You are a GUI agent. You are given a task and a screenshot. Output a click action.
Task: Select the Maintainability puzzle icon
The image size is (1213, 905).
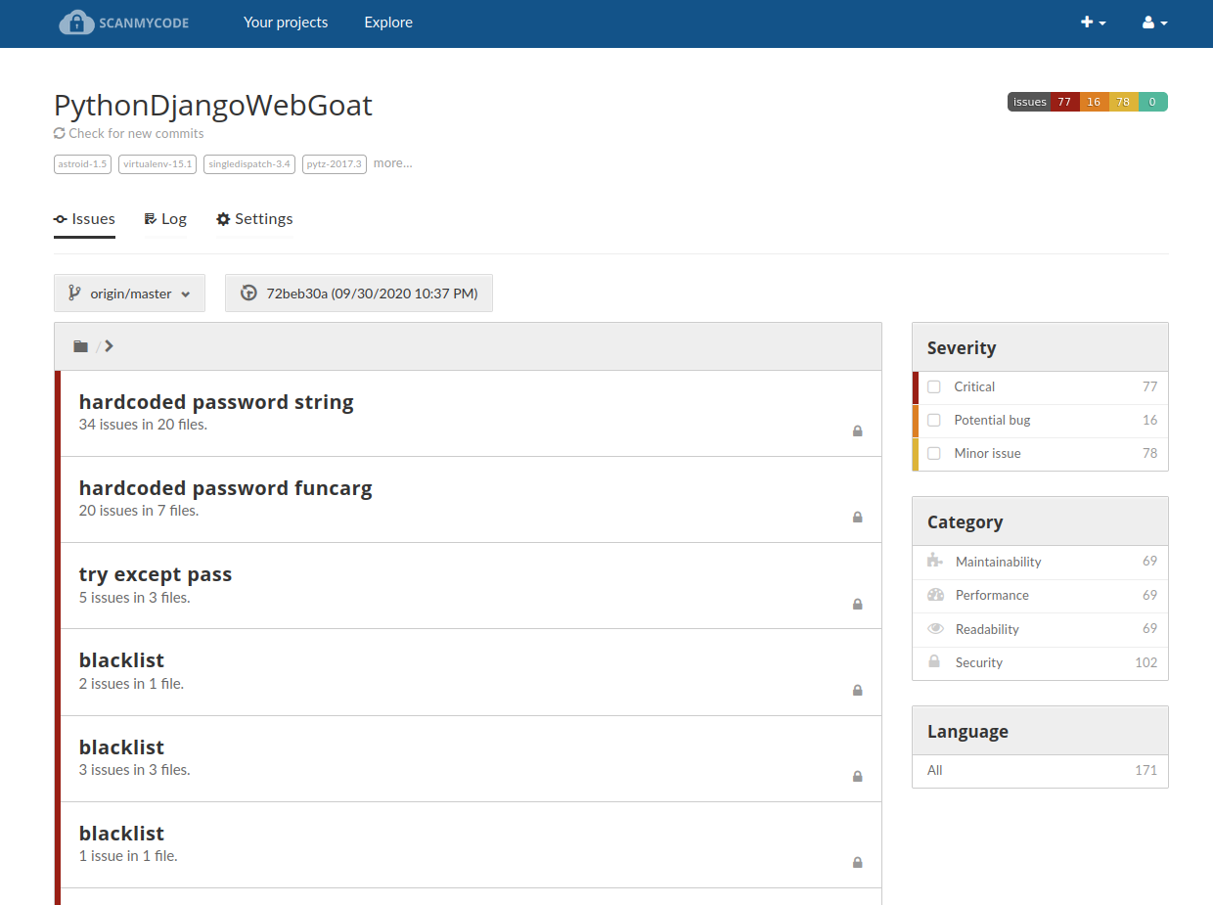935,561
